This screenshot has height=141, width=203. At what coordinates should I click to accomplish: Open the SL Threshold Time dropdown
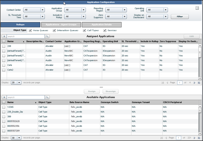pos(34,16)
